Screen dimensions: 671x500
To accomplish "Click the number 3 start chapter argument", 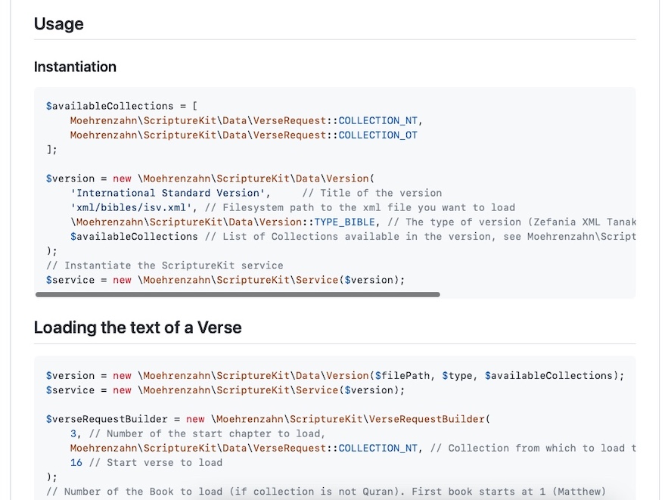I will point(73,433).
